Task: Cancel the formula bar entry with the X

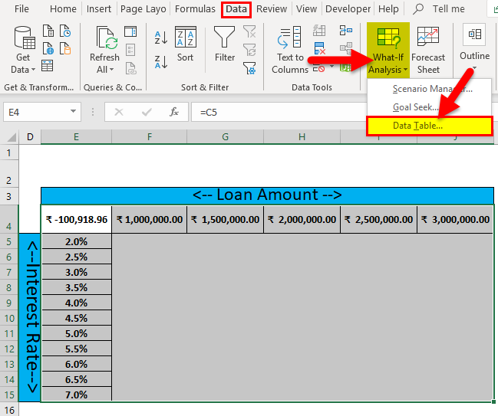Action: 119,112
